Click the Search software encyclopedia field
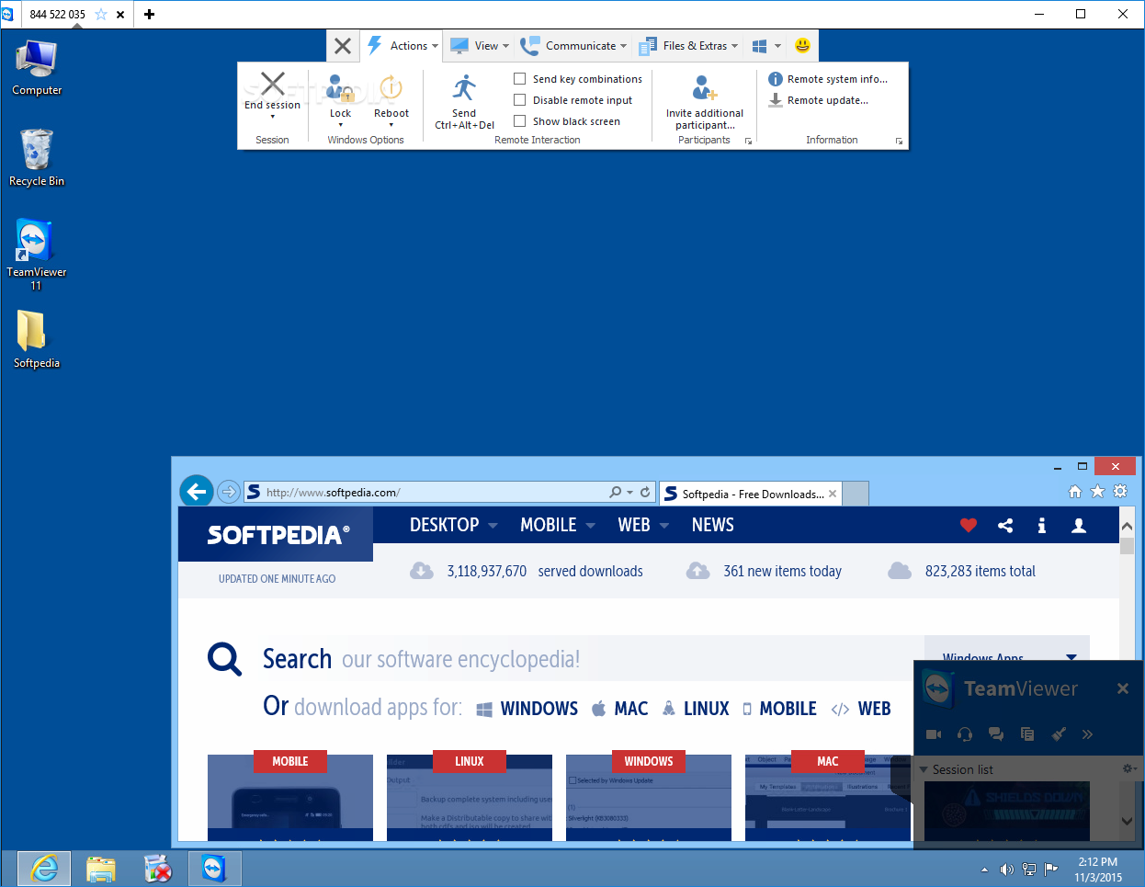The image size is (1145, 887). click(x=592, y=659)
